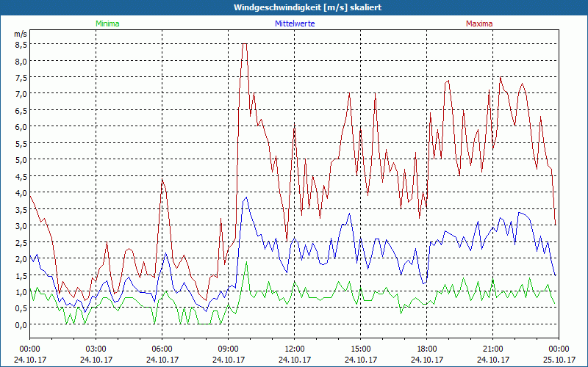Click the leftmost 00:00 time label

point(29,349)
